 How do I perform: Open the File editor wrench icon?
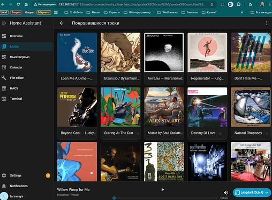(4, 78)
